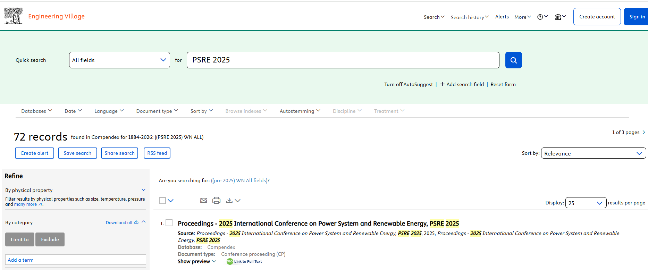648x270 pixels.
Task: Print selected records with printer icon
Action: [x=216, y=200]
